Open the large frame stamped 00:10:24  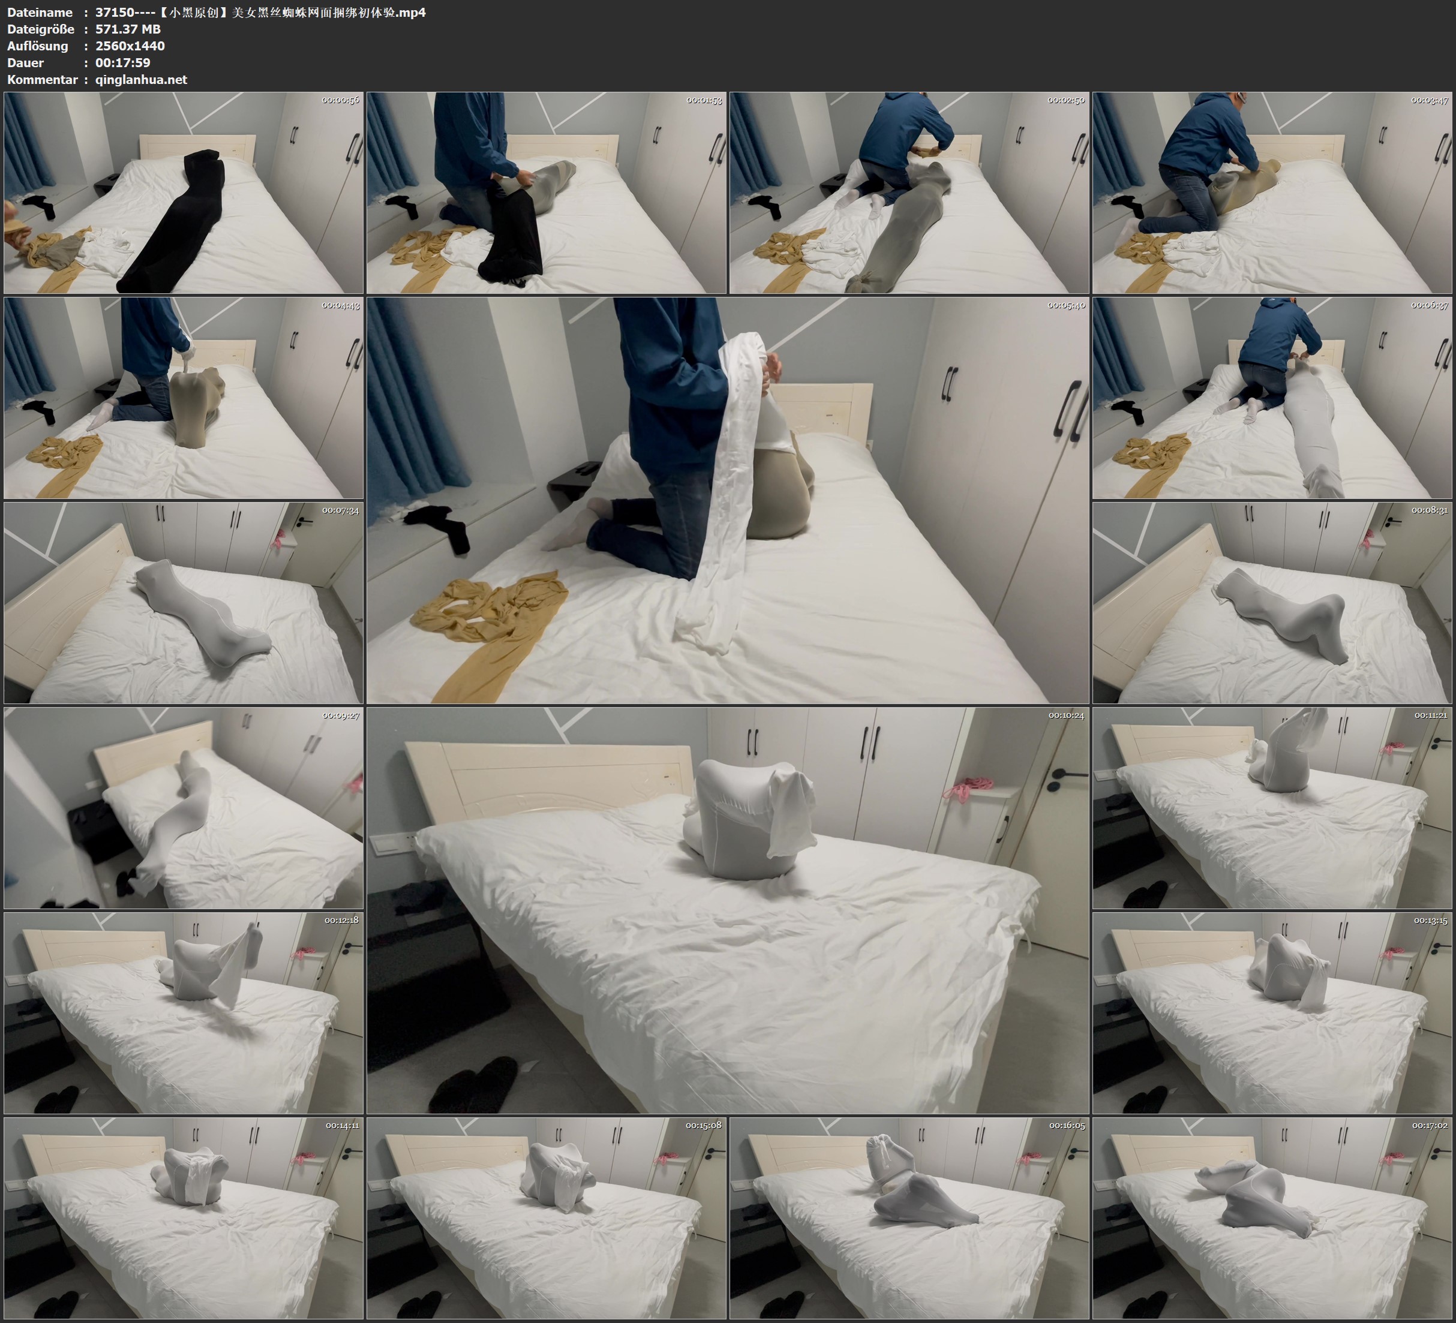pyautogui.click(x=727, y=910)
